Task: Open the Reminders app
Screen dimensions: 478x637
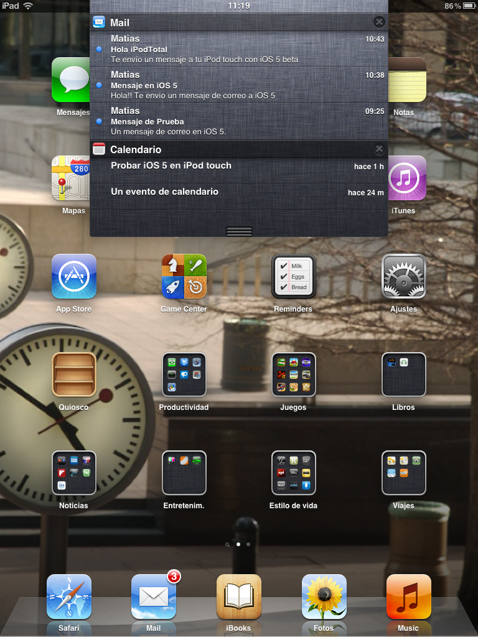Action: (294, 276)
